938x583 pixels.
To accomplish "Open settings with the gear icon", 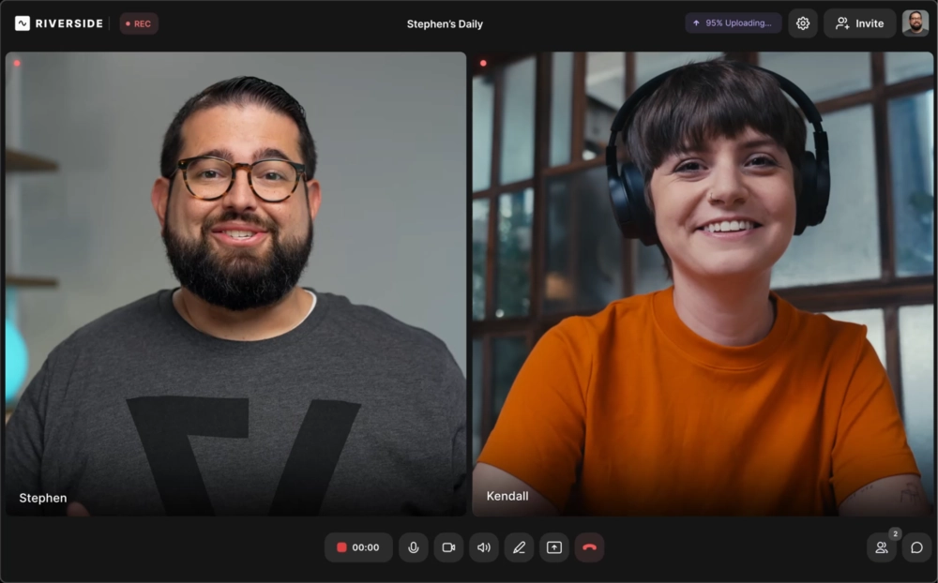I will pos(803,22).
